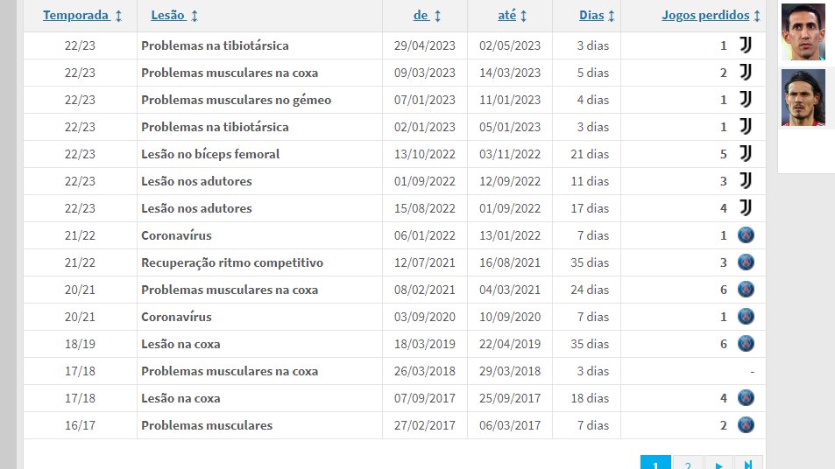
Task: Go to pagination page 1
Action: pos(655,463)
